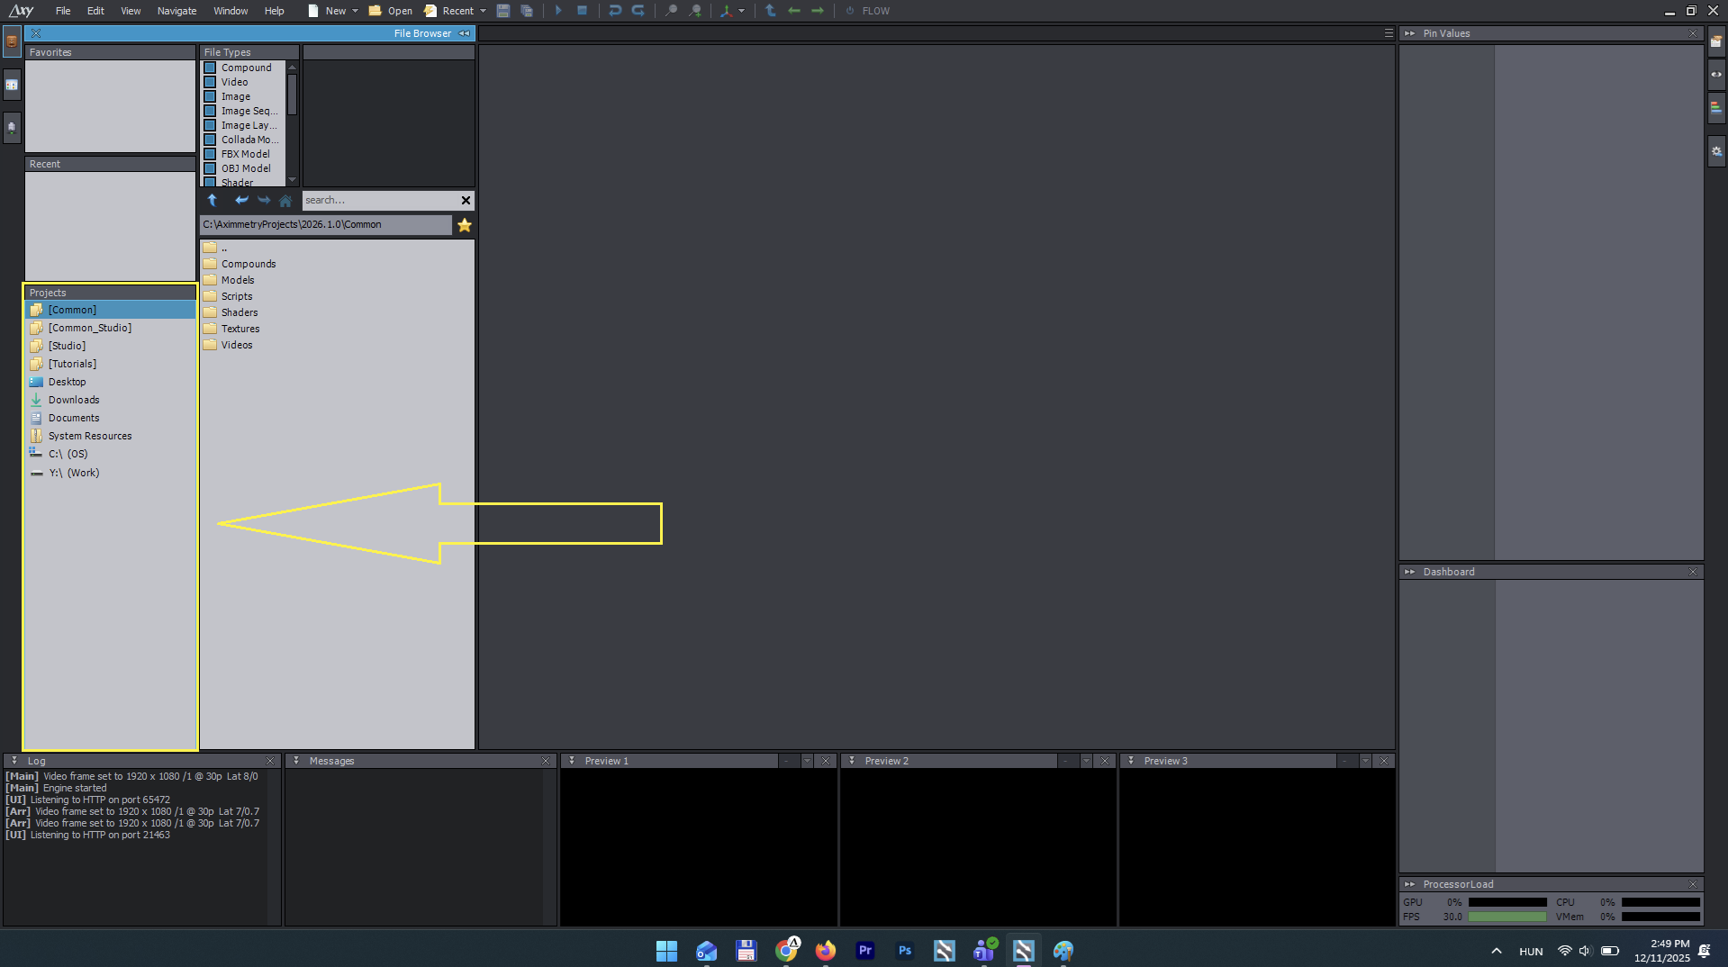Image resolution: width=1728 pixels, height=967 pixels.
Task: Click the FLOW power icon
Action: click(849, 11)
